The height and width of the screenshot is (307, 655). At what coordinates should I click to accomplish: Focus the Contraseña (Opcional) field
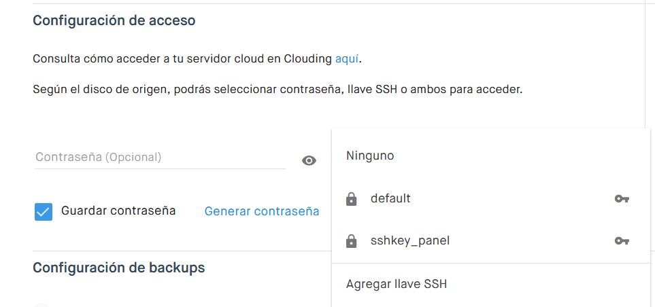[x=160, y=158]
